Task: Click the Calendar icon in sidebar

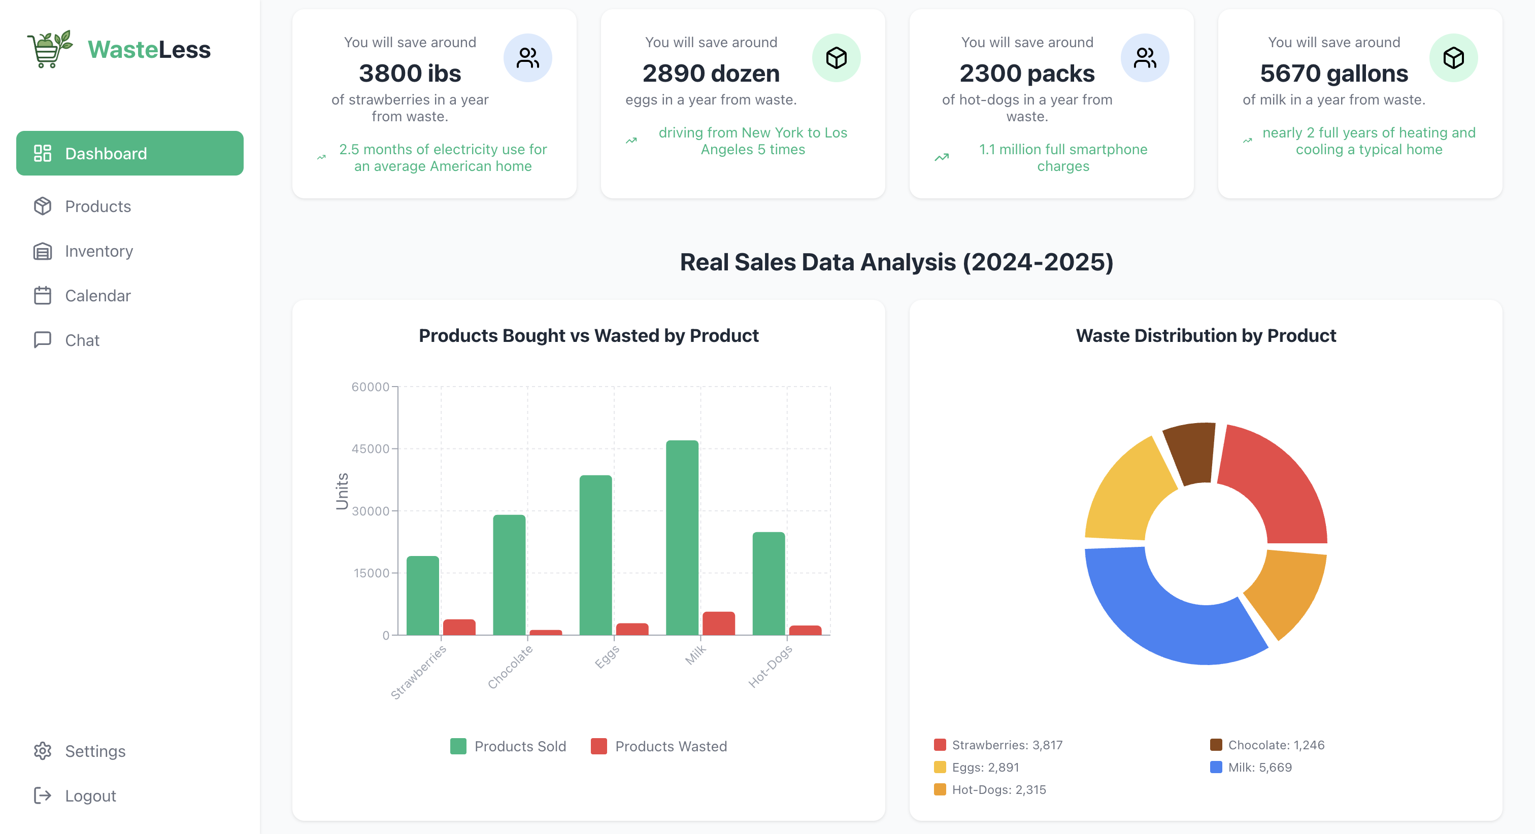Action: pyautogui.click(x=42, y=295)
